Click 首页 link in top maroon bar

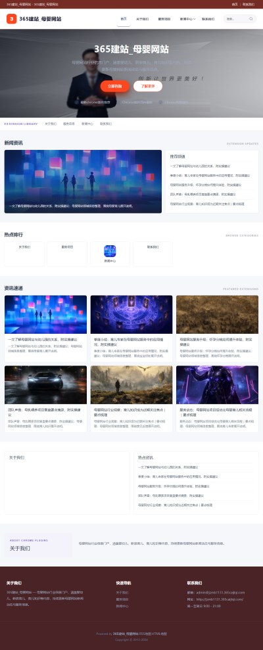tap(235, 4)
